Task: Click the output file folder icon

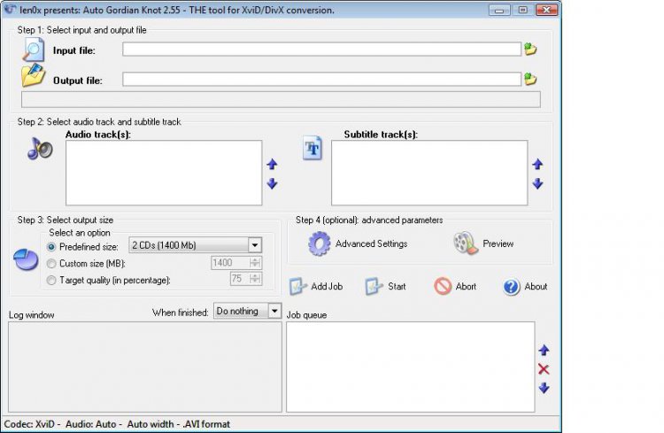Action: [33, 75]
